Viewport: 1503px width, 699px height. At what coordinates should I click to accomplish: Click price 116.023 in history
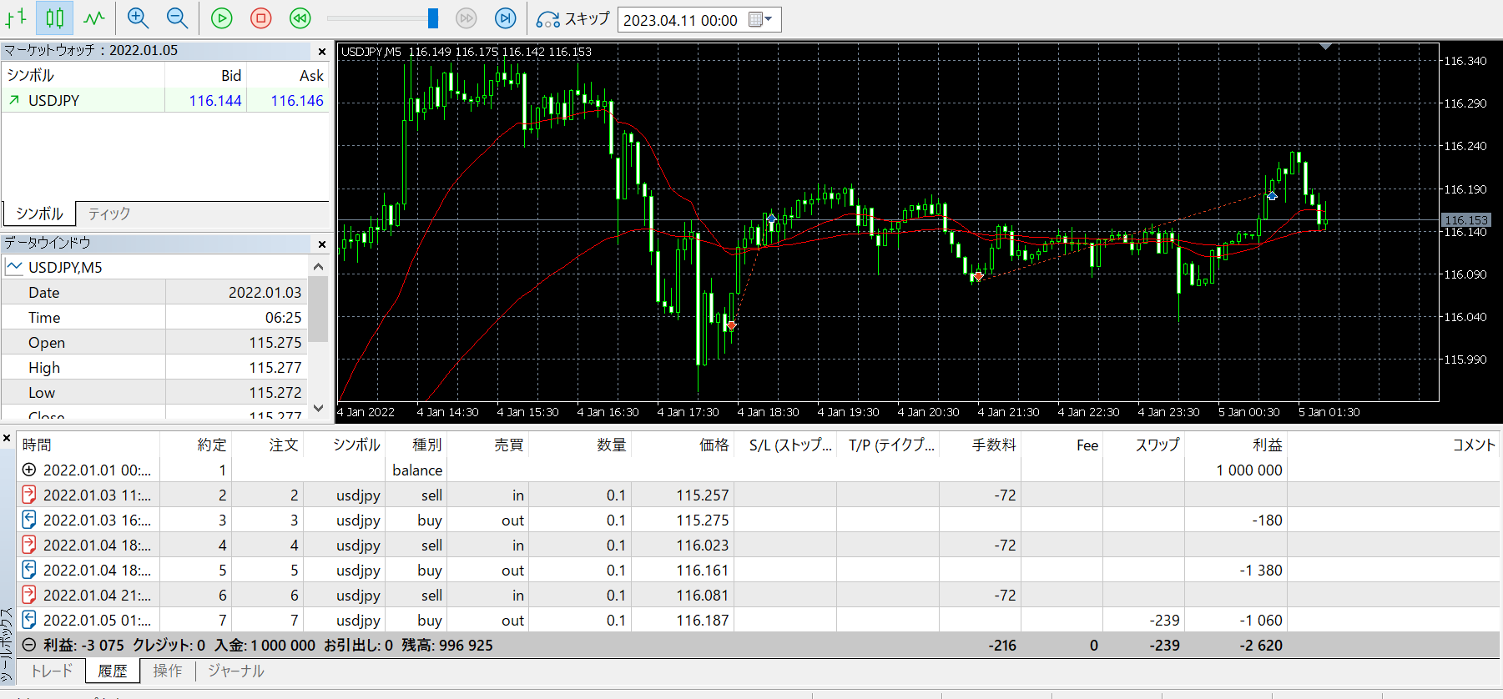pyautogui.click(x=702, y=546)
